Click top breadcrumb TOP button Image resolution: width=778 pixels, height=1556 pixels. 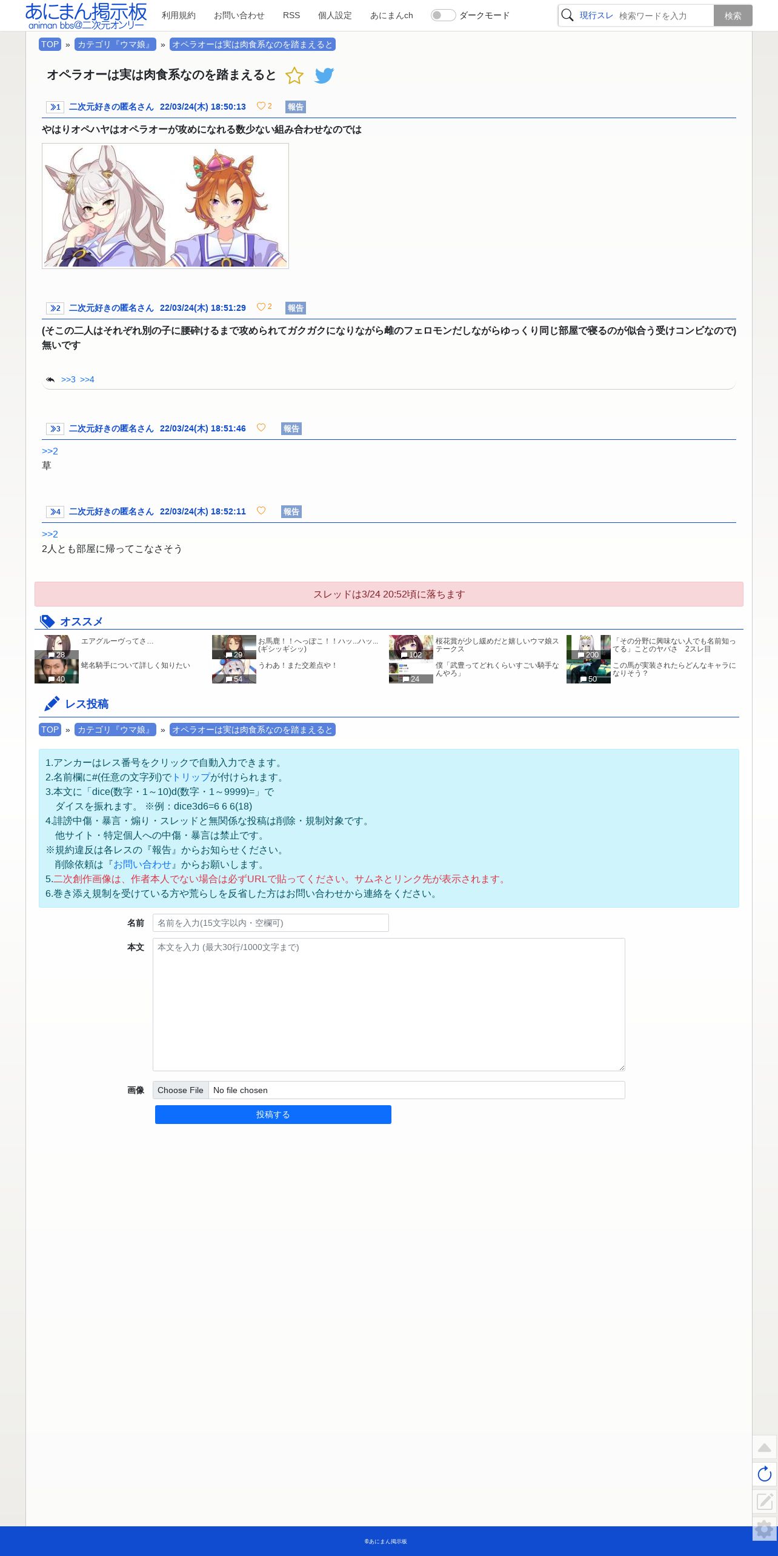click(x=50, y=44)
